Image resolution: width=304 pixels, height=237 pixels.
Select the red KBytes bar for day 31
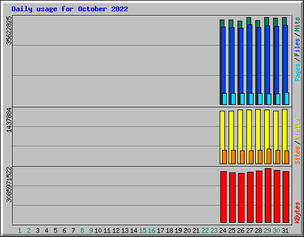[x=286, y=197]
